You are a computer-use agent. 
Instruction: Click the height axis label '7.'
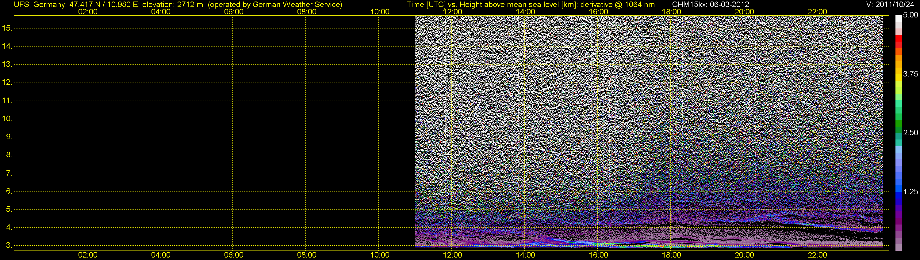[9, 173]
